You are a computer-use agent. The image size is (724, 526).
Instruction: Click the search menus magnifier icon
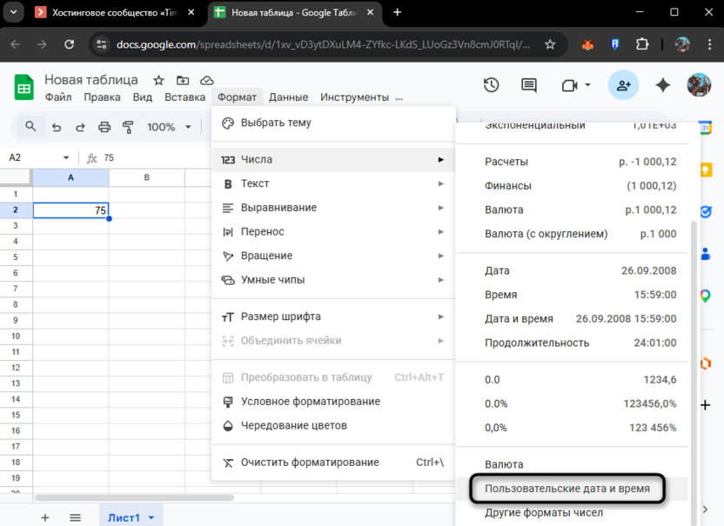click(30, 127)
